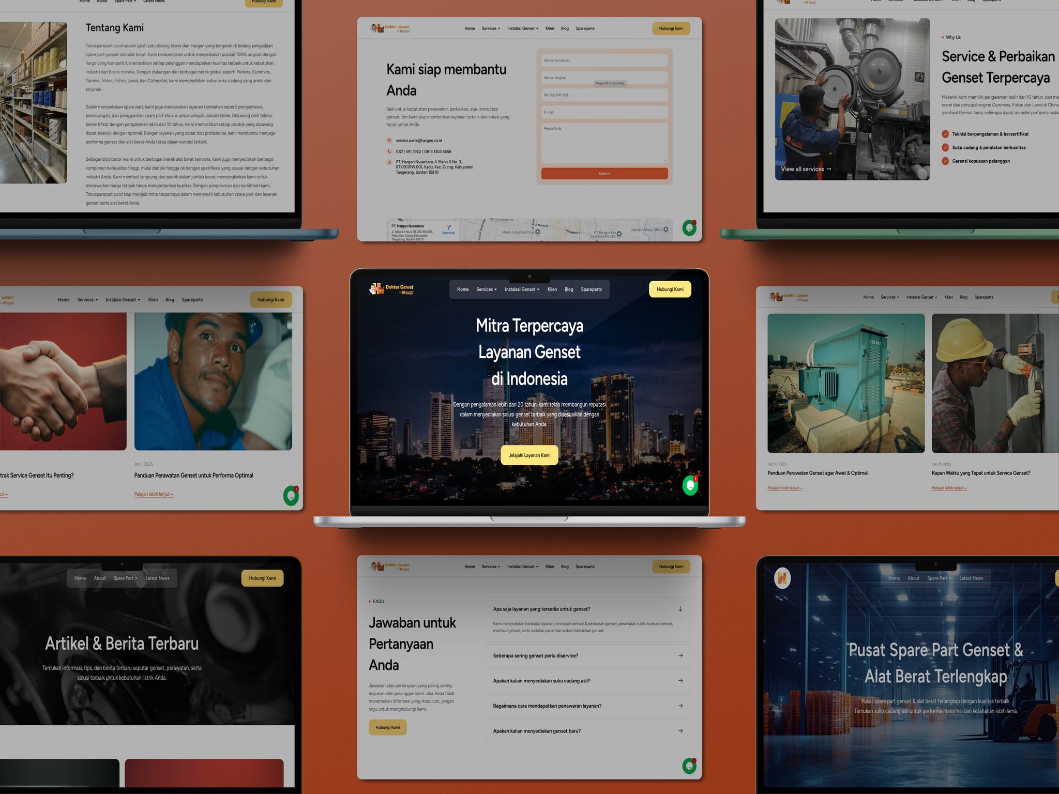The image size is (1059, 794).
Task: Follow the "View all services" link
Action: (x=806, y=169)
